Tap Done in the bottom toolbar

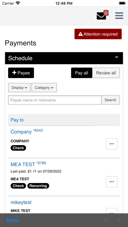[13, 220]
